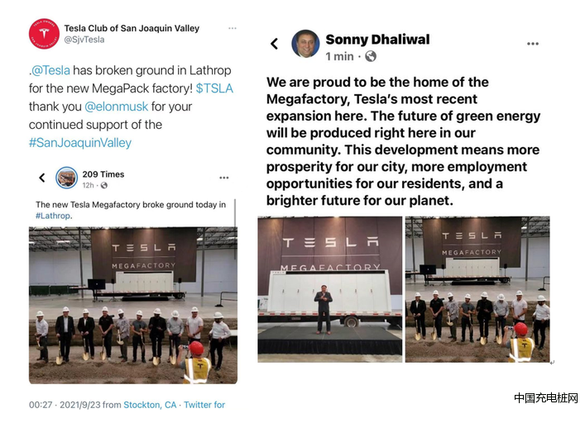This screenshot has width=585, height=423.
Task: Open the tweet's three-dot options menu
Action: point(233,28)
